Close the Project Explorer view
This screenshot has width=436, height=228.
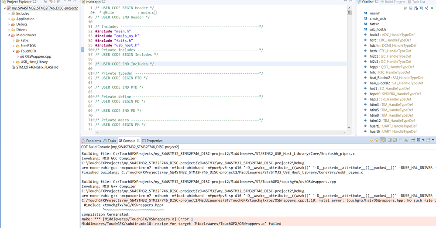click(x=34, y=2)
